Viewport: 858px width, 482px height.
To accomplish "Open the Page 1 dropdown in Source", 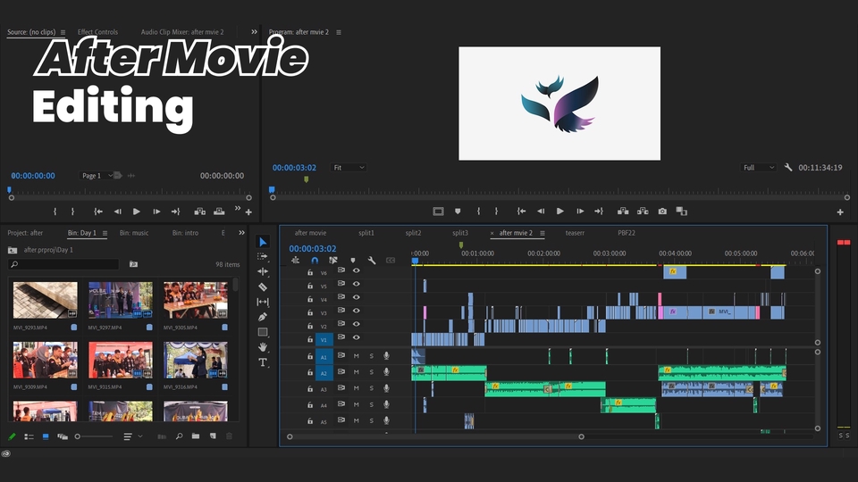I will 97,176.
